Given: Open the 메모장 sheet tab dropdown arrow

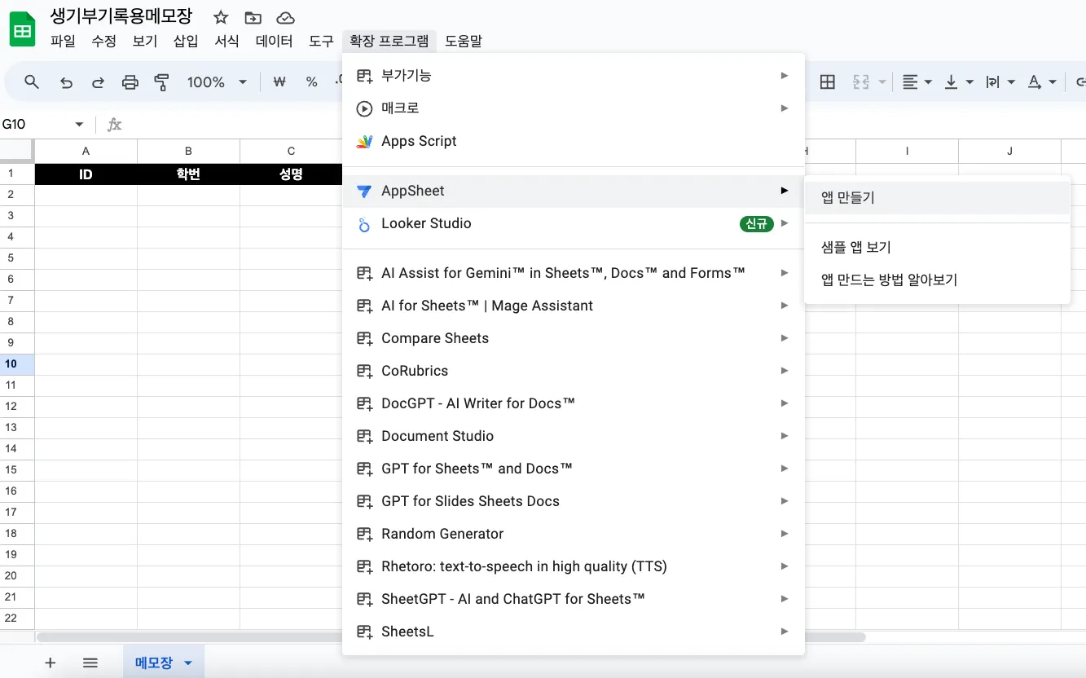Looking at the screenshot, I should click(188, 663).
